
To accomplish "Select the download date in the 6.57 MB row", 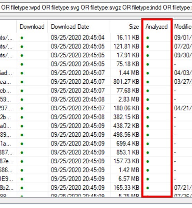I will coord(78,179).
